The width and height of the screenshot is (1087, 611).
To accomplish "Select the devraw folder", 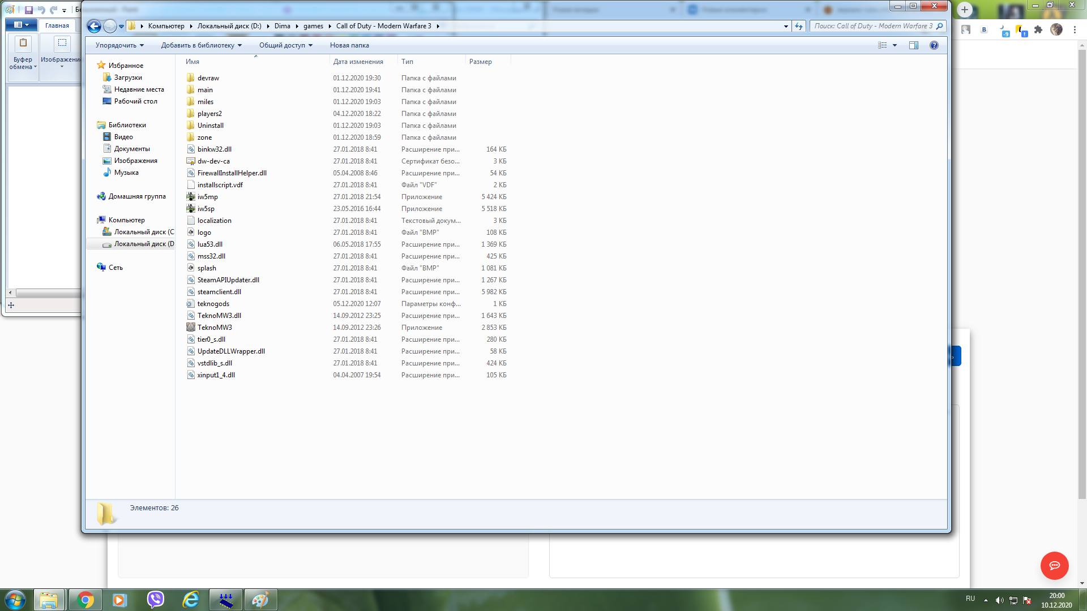I will (208, 78).
